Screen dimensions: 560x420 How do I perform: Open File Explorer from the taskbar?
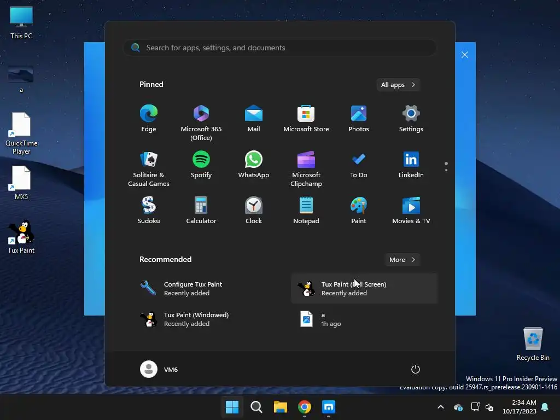[281, 407]
